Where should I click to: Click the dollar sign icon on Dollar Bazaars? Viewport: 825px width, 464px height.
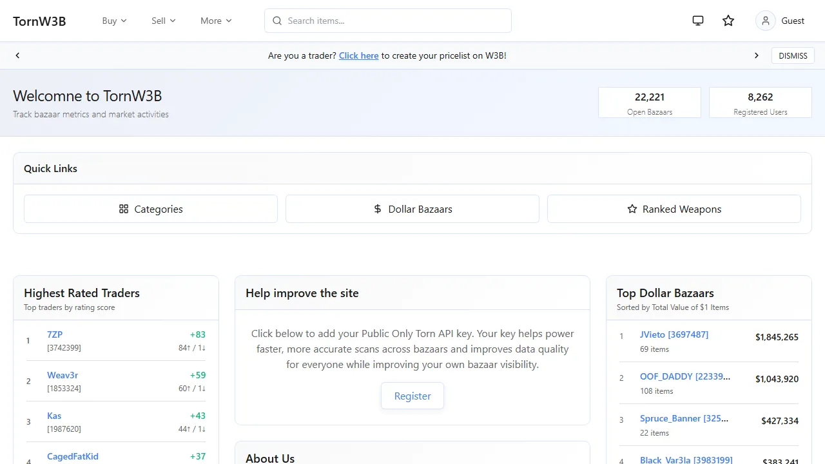point(377,209)
